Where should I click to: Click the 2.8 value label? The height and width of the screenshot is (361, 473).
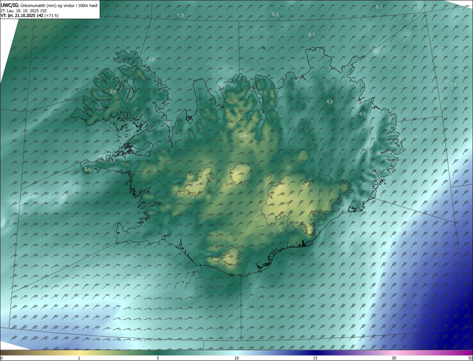point(243,135)
